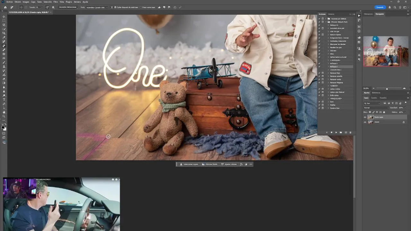Click the stop button in the Acciones panel
411x231 pixels.
tap(327, 133)
